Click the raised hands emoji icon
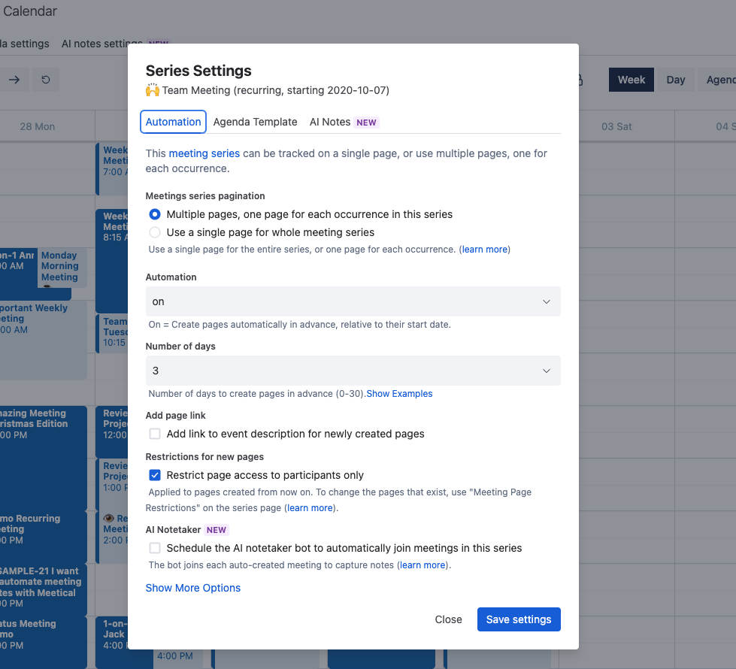736x669 pixels. [x=152, y=90]
